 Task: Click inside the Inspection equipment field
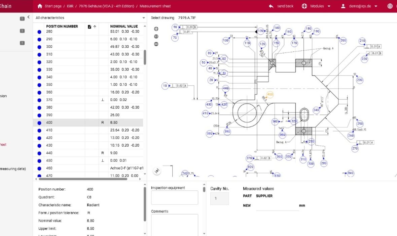174,197
